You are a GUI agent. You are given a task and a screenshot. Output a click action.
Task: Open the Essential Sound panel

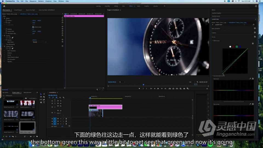coord(216,16)
